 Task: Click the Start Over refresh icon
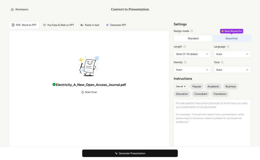click(83, 92)
